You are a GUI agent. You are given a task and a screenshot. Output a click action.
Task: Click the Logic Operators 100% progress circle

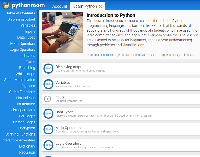pos(48,145)
